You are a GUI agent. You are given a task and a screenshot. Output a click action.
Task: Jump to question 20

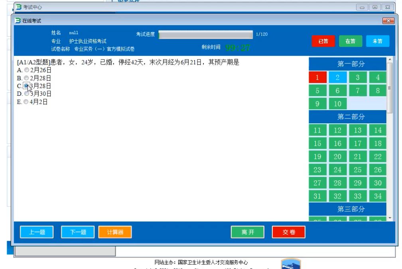tap(338, 156)
